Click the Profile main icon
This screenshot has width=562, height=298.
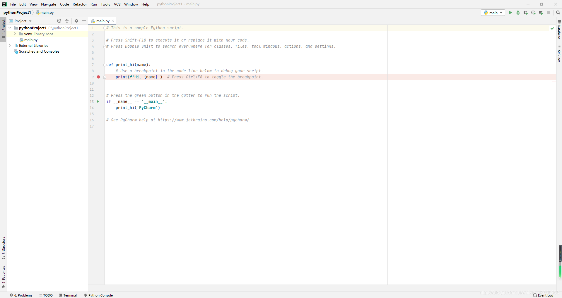[533, 13]
